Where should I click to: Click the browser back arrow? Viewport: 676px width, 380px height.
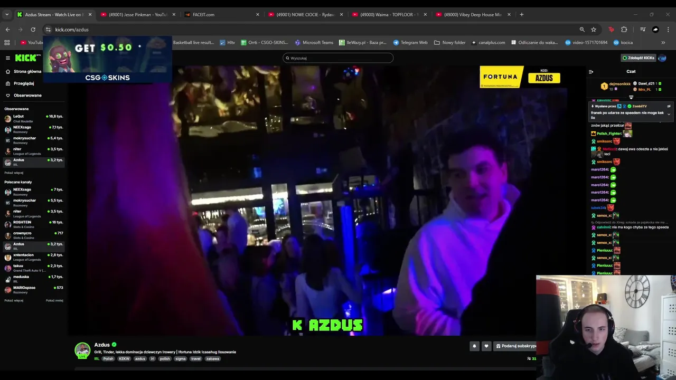[x=7, y=30]
